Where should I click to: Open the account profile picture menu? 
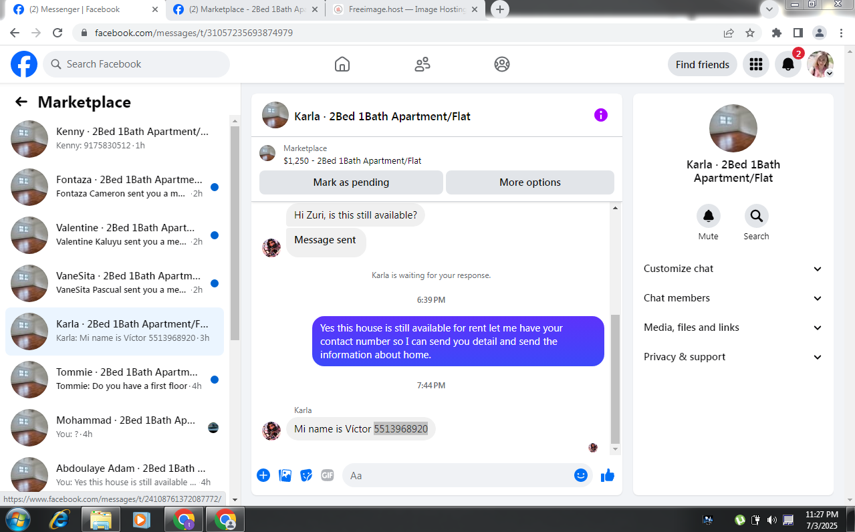tap(820, 64)
